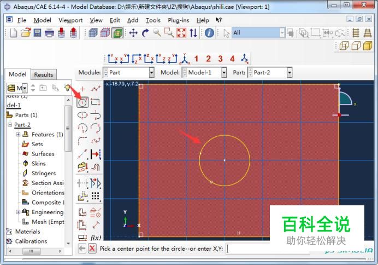Open the Model-1 dropdown
378x265 pixels.
pyautogui.click(x=224, y=72)
